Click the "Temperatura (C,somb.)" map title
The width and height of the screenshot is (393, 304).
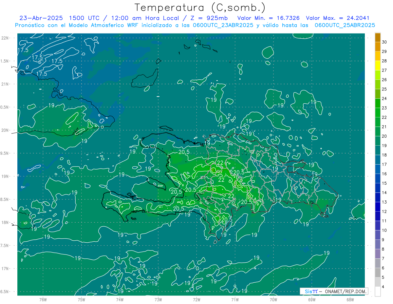pyautogui.click(x=200, y=8)
